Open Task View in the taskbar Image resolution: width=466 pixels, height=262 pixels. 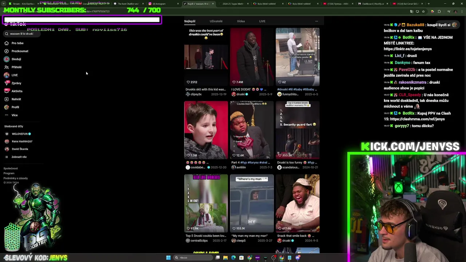click(x=218, y=258)
